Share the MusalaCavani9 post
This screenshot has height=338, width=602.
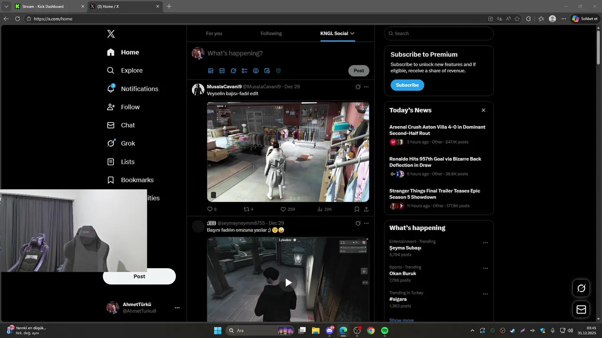(x=366, y=209)
